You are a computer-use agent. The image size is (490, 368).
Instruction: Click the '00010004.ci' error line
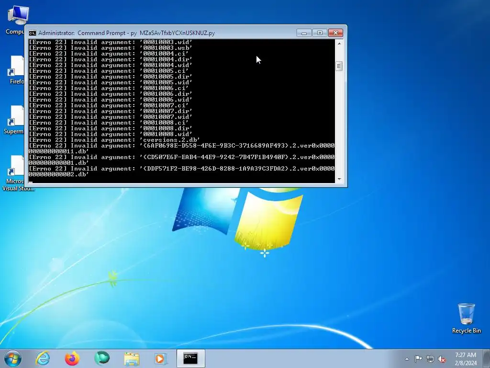[109, 54]
